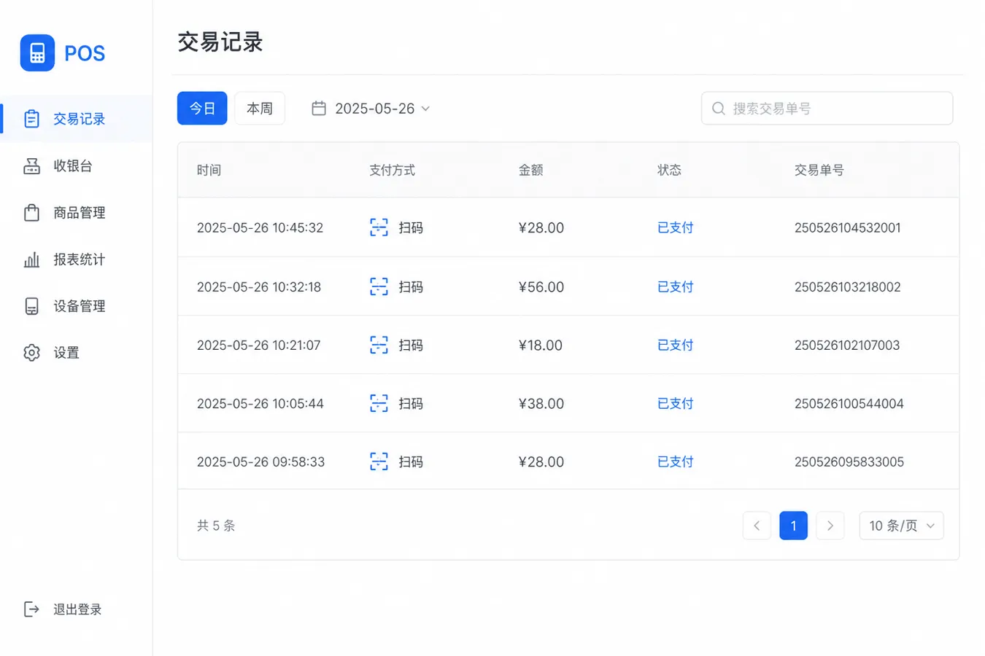
Task: Click the calendar icon beside 2025-05-26
Action: point(319,109)
